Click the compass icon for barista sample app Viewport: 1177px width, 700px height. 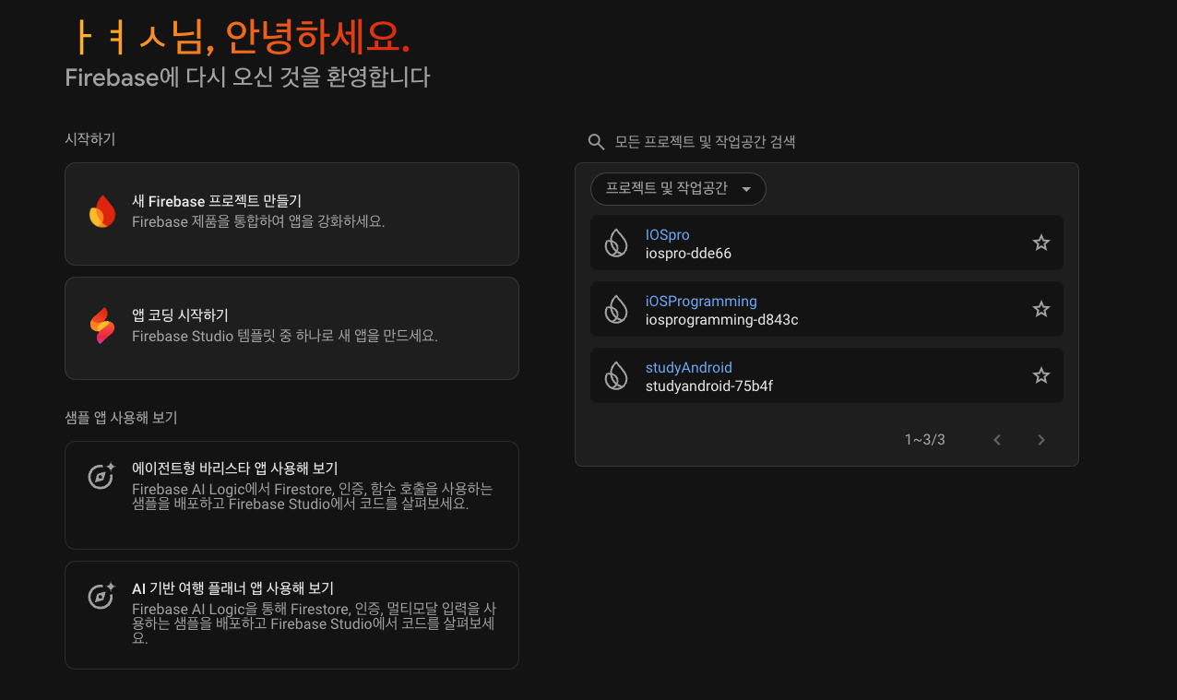[101, 475]
